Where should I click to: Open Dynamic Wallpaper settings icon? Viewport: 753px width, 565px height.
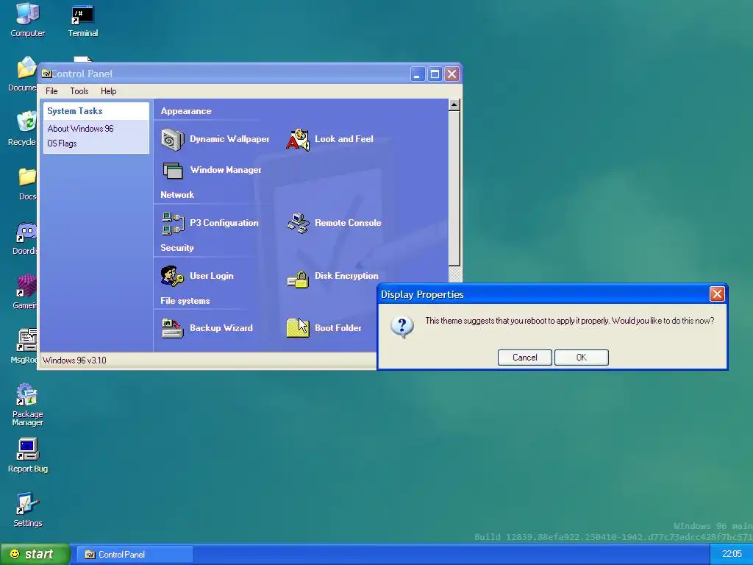[172, 140]
